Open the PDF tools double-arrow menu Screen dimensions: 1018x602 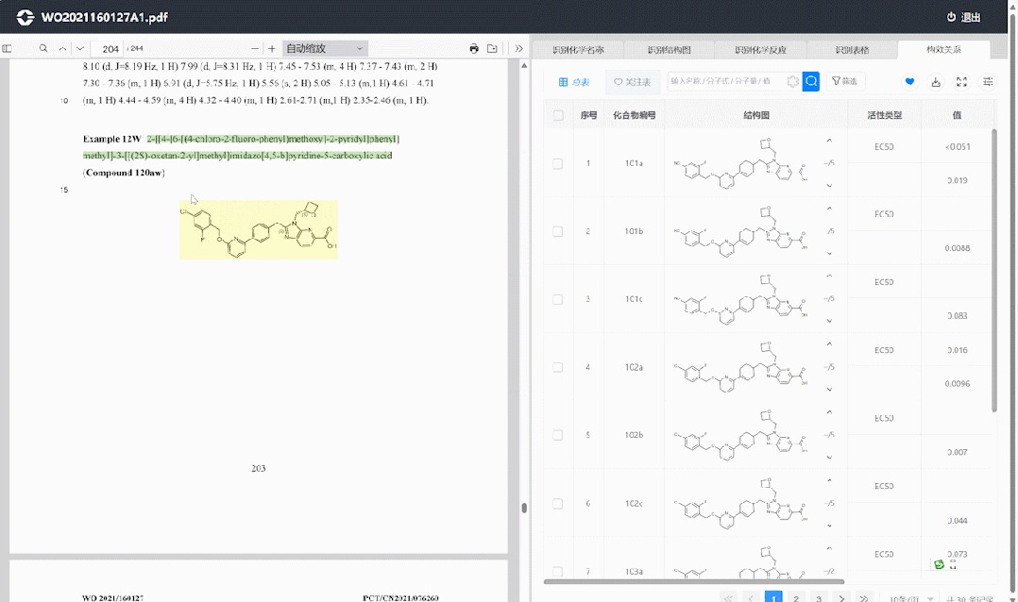pos(518,49)
